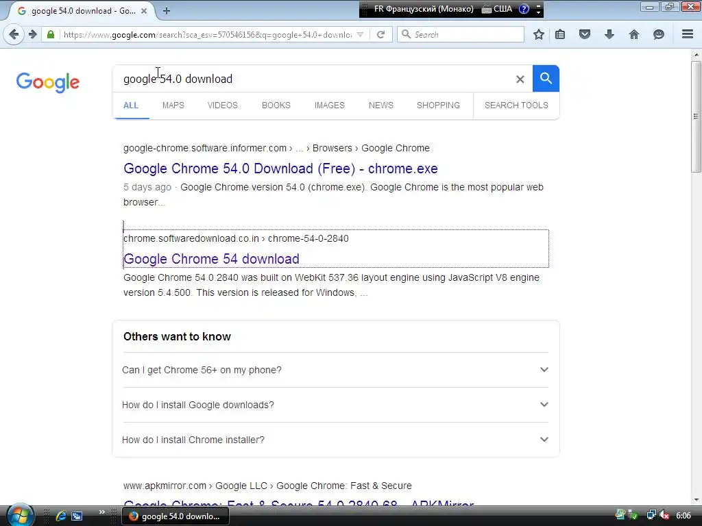Select the ALL search tab

point(131,105)
